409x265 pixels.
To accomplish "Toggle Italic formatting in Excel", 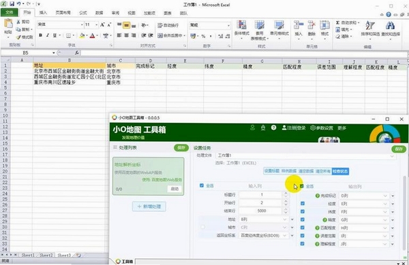I will click(x=48, y=35).
